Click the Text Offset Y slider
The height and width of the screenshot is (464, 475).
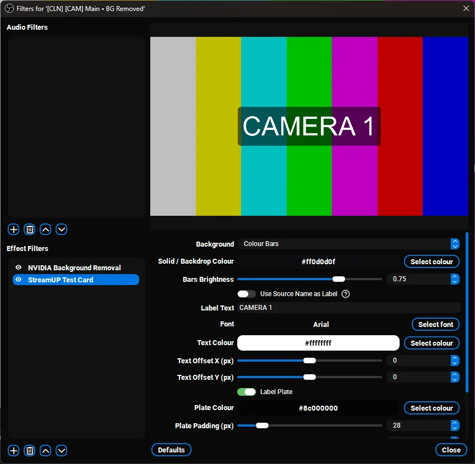[x=309, y=377]
